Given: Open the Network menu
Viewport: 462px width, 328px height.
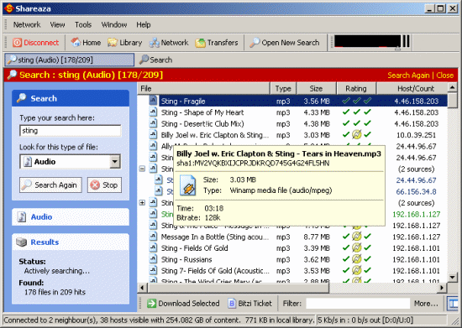Looking at the screenshot, I should click(x=27, y=24).
